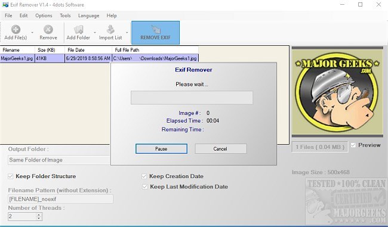Close the Exif Remover window
Image resolution: width=388 pixels, height=227 pixels.
(378, 5)
